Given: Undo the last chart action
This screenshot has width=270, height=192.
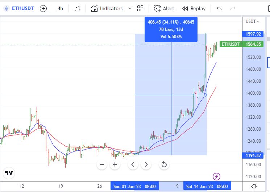Looking at the screenshot, I should pos(219,8).
